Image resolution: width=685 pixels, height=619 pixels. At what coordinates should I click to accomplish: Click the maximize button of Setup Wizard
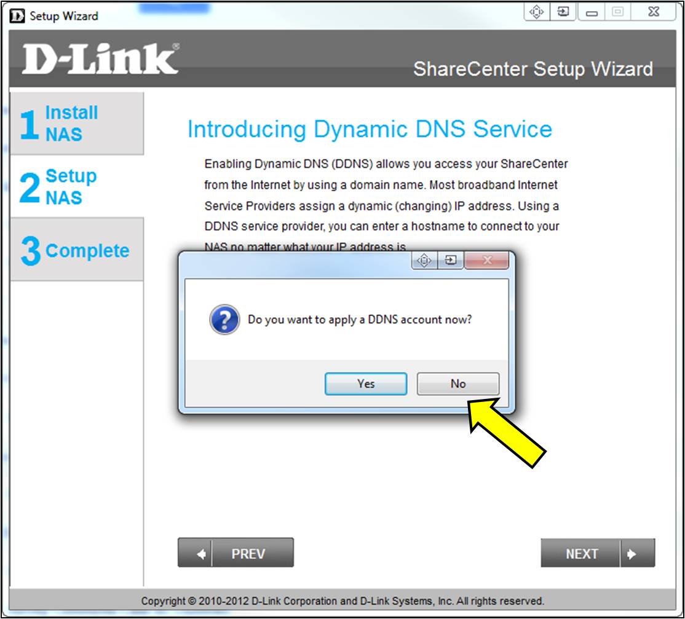pyautogui.click(x=618, y=12)
